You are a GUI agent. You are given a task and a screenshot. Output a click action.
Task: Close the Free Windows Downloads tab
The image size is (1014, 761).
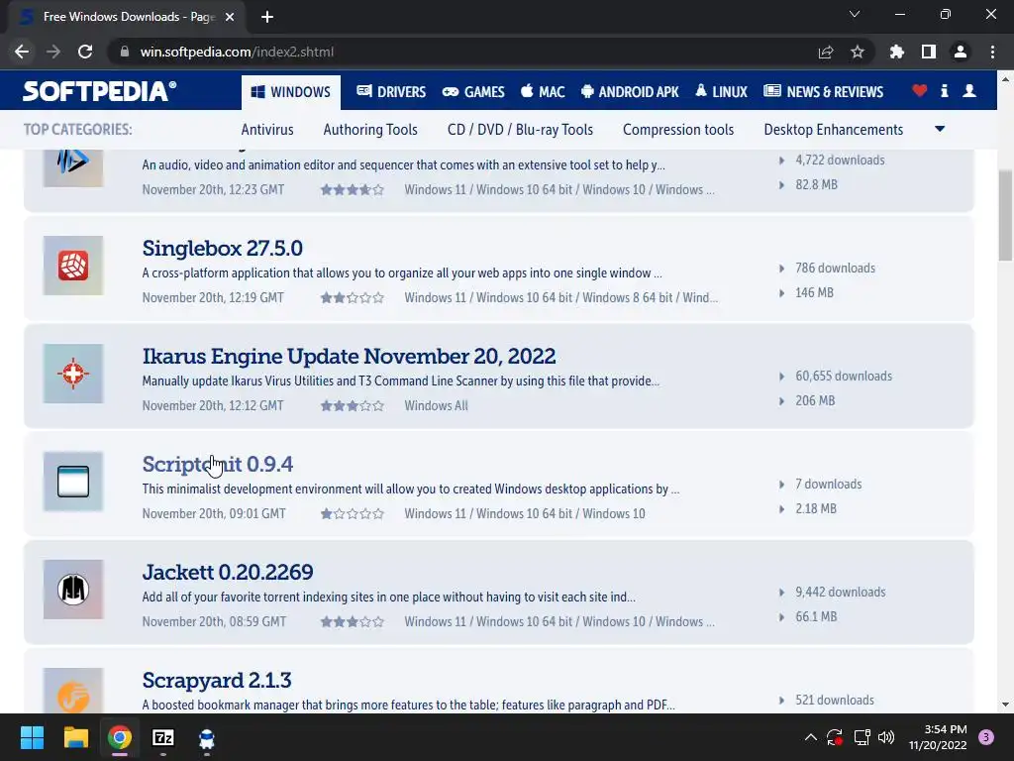tap(230, 17)
